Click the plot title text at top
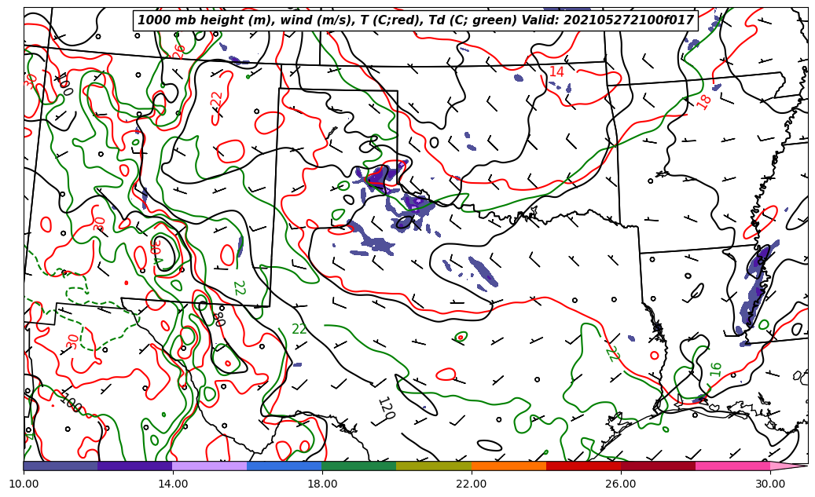Viewport: 815px width, 497px height. click(x=415, y=20)
